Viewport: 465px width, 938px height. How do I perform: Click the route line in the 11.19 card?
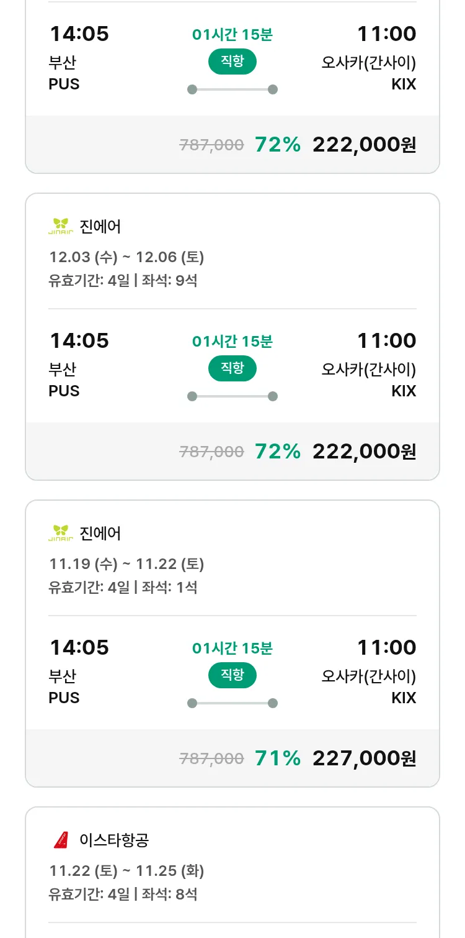(x=232, y=703)
